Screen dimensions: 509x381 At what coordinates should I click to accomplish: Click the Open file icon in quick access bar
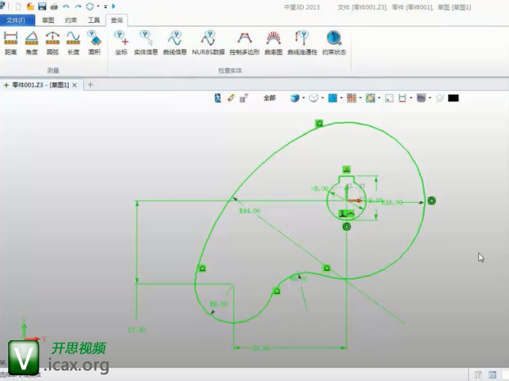click(x=30, y=6)
